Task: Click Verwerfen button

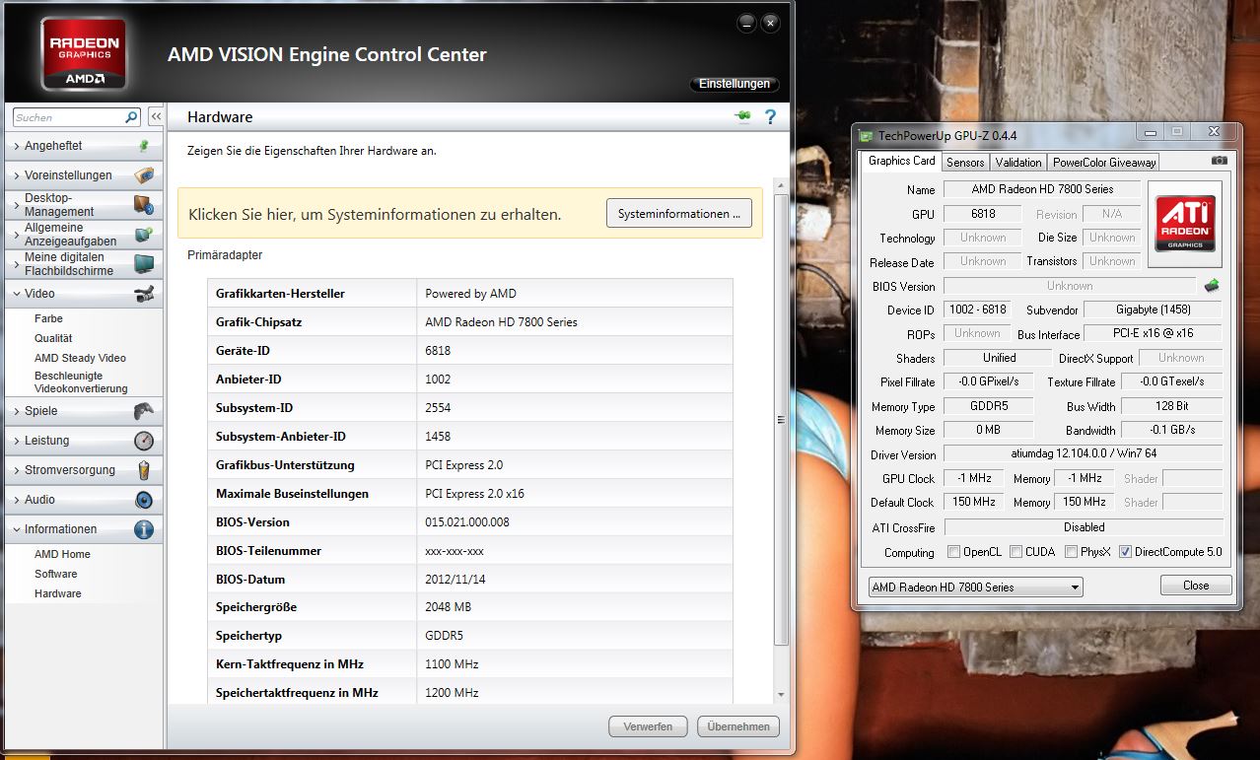Action: 648,726
